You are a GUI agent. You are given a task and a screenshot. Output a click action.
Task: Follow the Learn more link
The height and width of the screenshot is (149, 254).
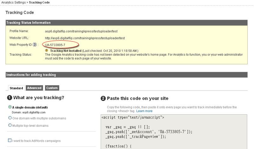[144, 111]
